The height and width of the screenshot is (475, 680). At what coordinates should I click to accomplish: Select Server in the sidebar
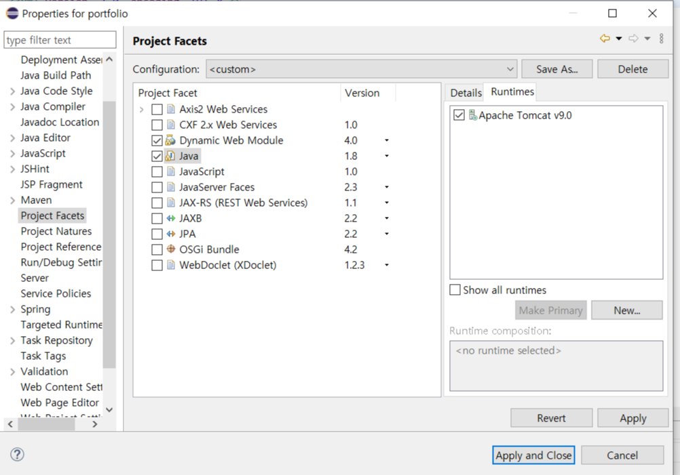pyautogui.click(x=35, y=278)
